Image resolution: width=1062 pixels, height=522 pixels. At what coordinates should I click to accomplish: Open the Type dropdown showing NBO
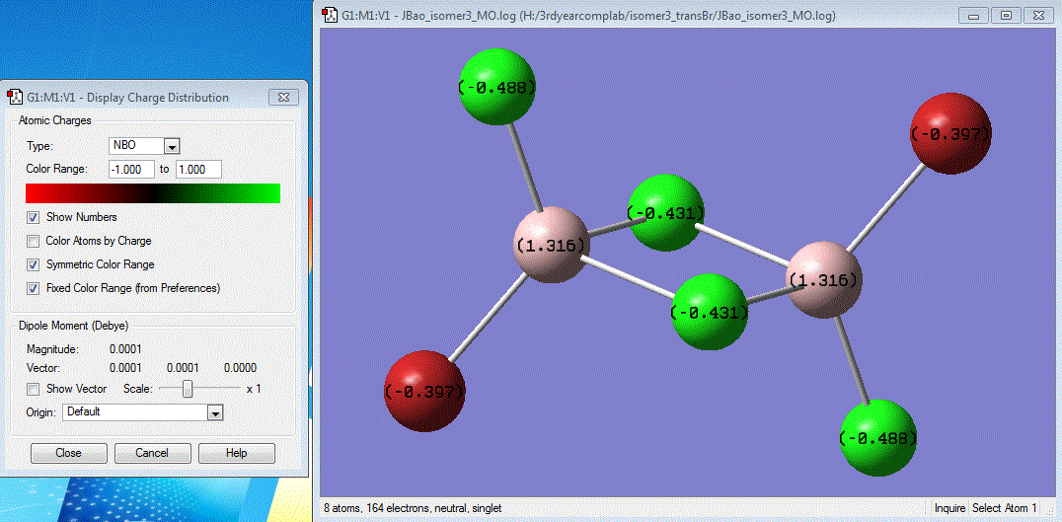(143, 146)
